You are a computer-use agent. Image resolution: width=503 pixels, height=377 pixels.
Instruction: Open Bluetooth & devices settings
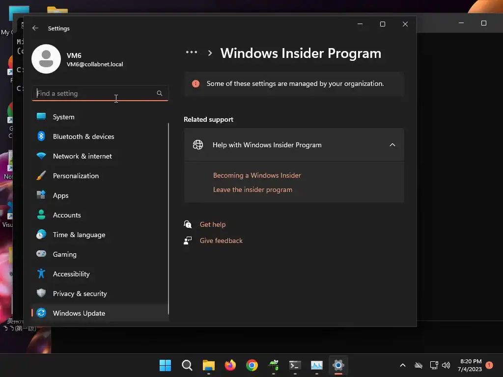[100, 136]
